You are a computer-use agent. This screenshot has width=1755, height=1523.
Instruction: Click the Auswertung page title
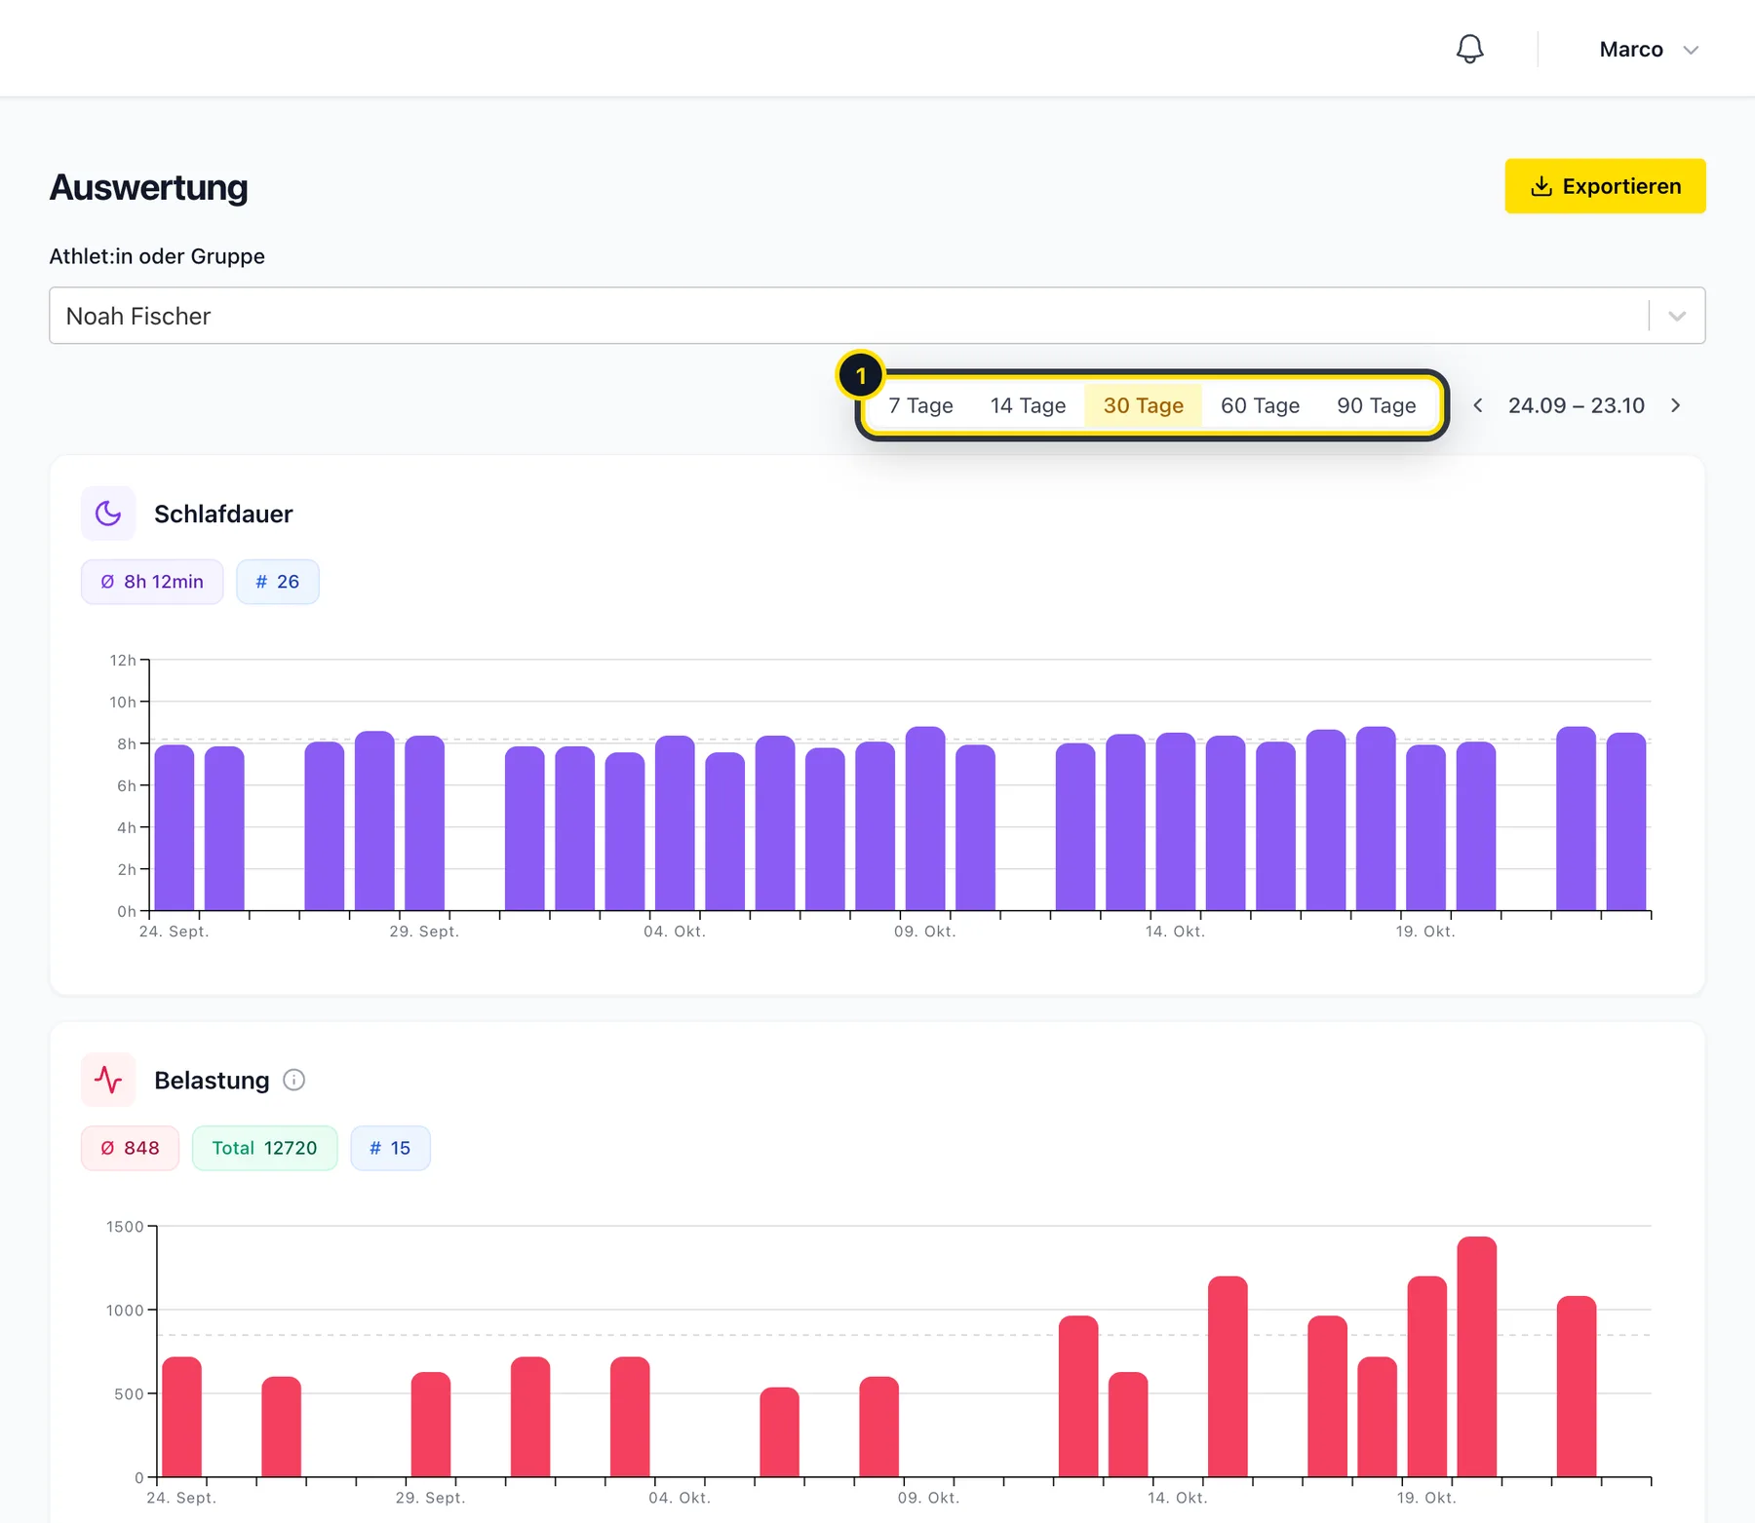(x=148, y=187)
